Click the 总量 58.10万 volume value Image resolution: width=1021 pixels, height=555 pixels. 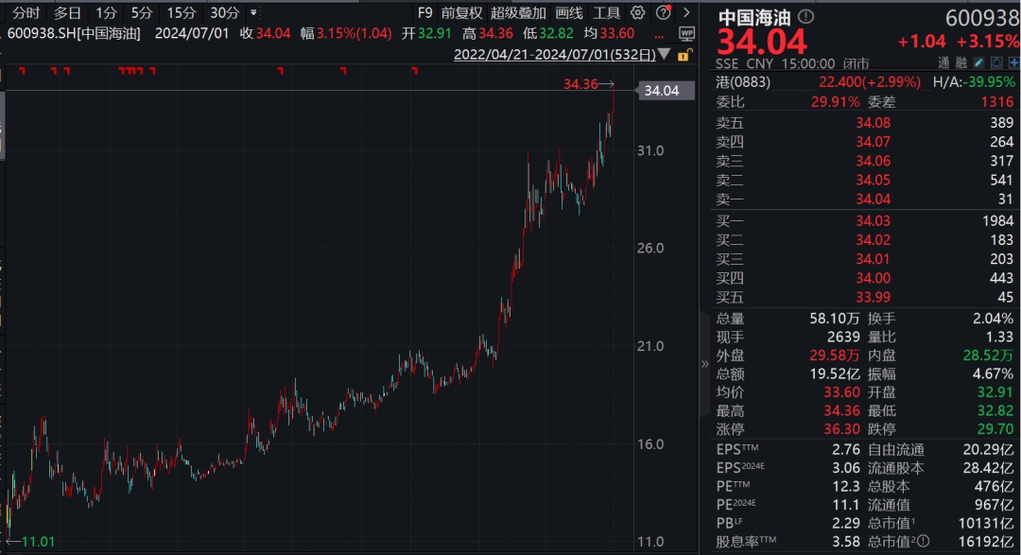tap(835, 319)
